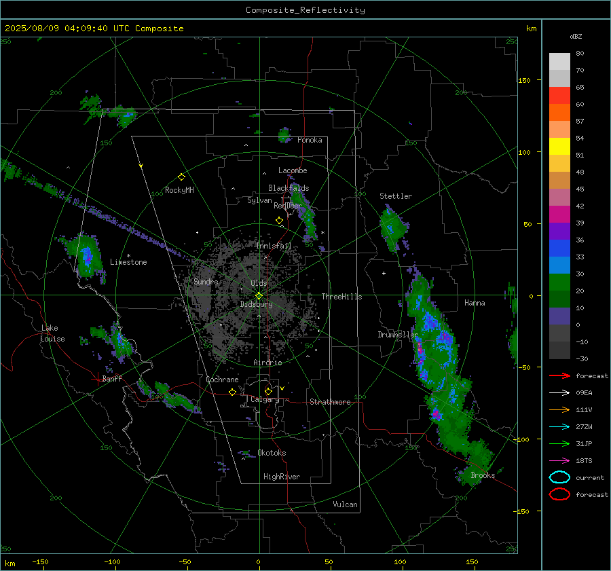Viewport: 611px width, 571px height.
Task: Click the 51 dBZ yellow color swatch
Action: pyautogui.click(x=559, y=146)
